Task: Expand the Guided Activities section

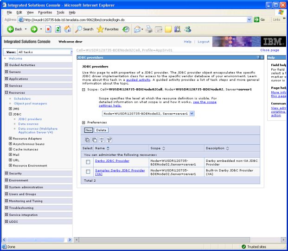Action: 6,65
